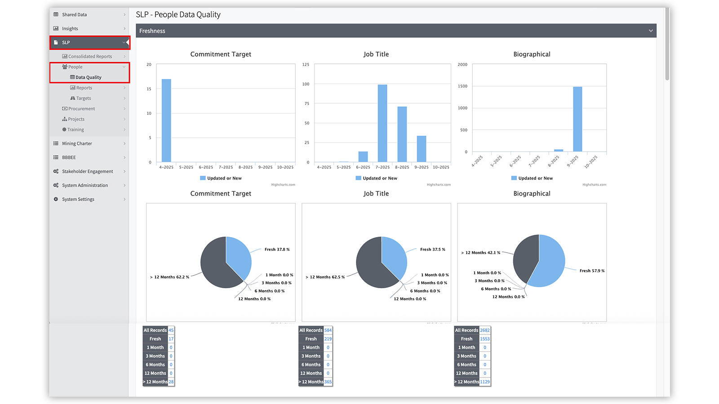Open the Biographical Fresh count 1553

(484, 339)
